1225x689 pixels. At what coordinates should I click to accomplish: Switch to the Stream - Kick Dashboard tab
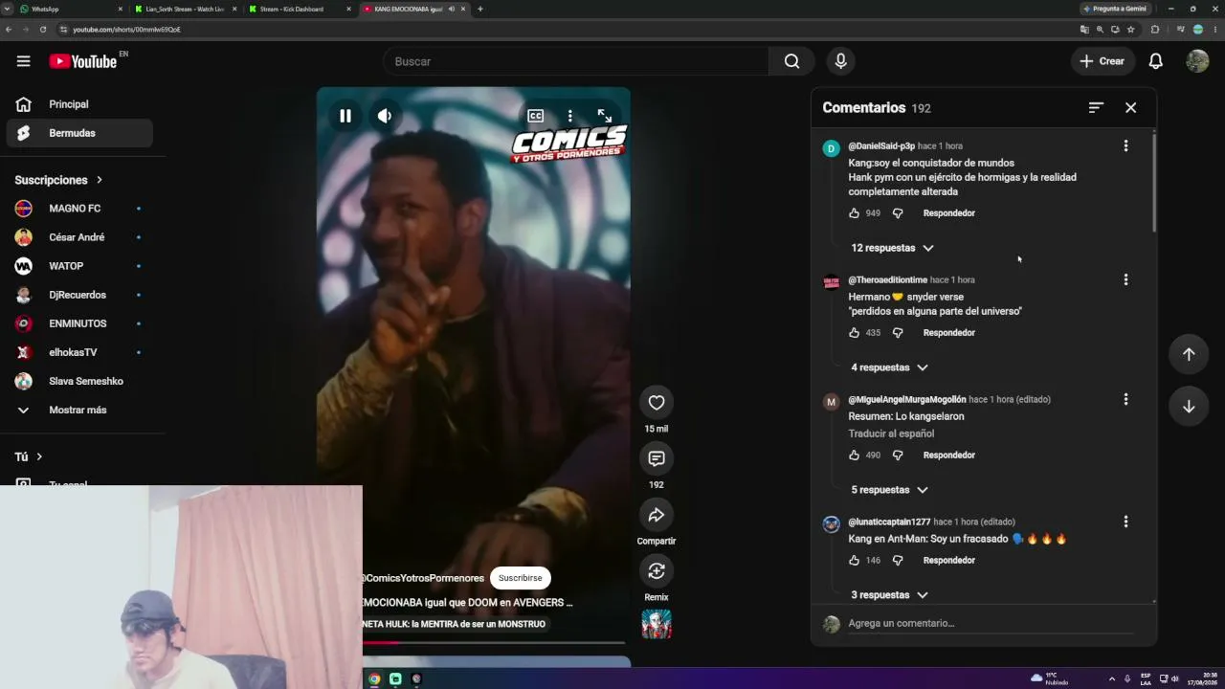[299, 9]
